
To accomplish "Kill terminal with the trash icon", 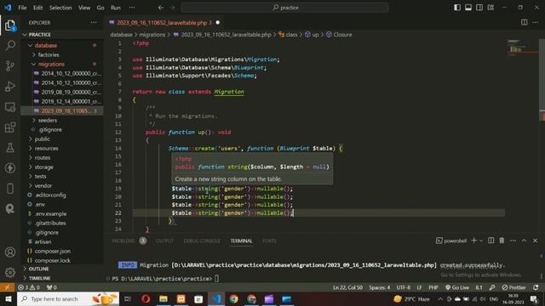I will (502, 241).
